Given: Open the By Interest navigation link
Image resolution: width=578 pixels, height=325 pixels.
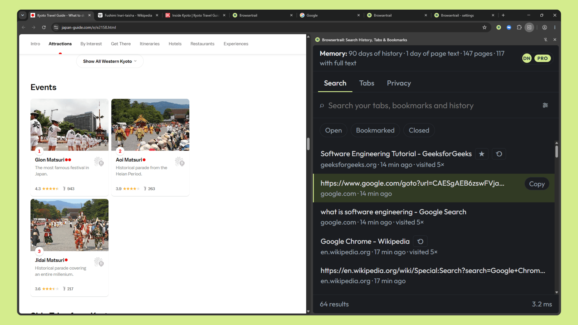Looking at the screenshot, I should pos(91,44).
